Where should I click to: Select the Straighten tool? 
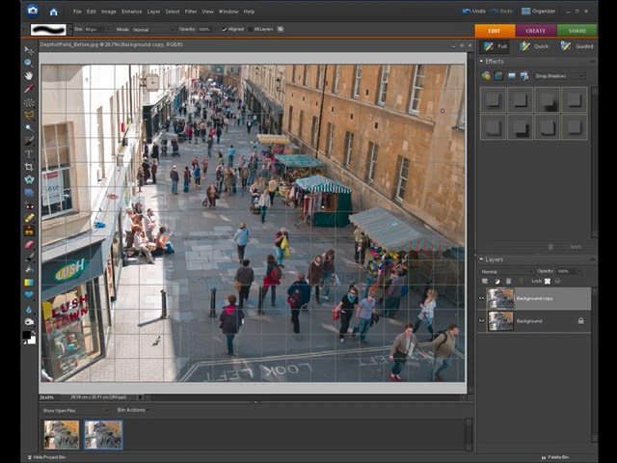click(29, 193)
